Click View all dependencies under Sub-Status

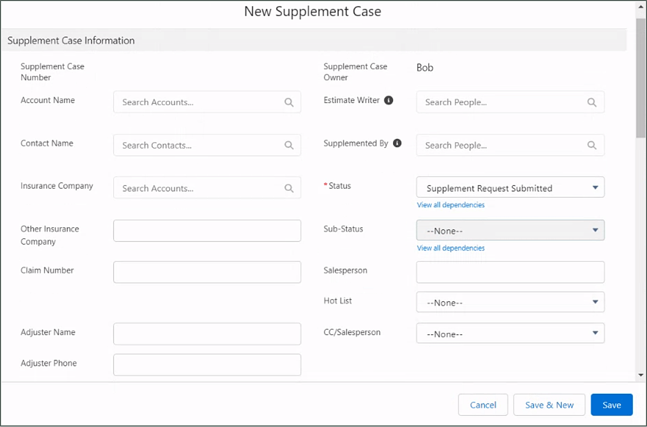pyautogui.click(x=450, y=248)
